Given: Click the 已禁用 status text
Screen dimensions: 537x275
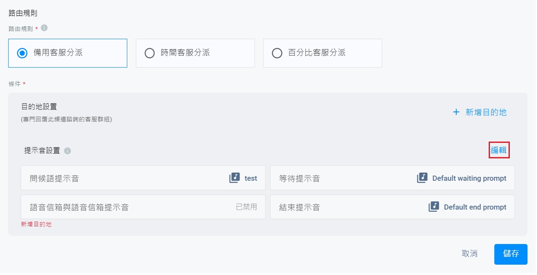Looking at the screenshot, I should 246,207.
